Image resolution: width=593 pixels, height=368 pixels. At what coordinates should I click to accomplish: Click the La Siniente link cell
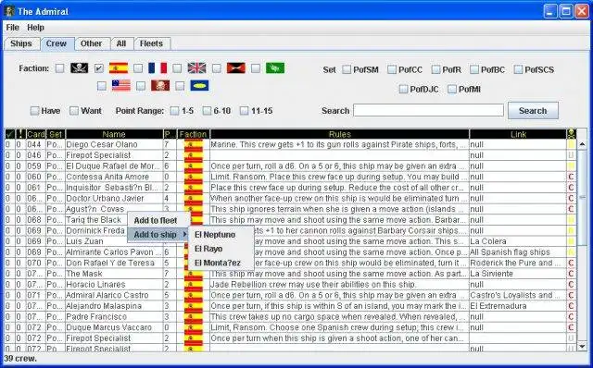tap(518, 274)
